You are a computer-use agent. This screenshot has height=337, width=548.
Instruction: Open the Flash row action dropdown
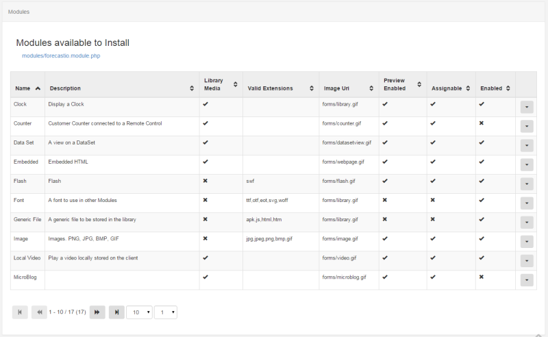tap(527, 184)
